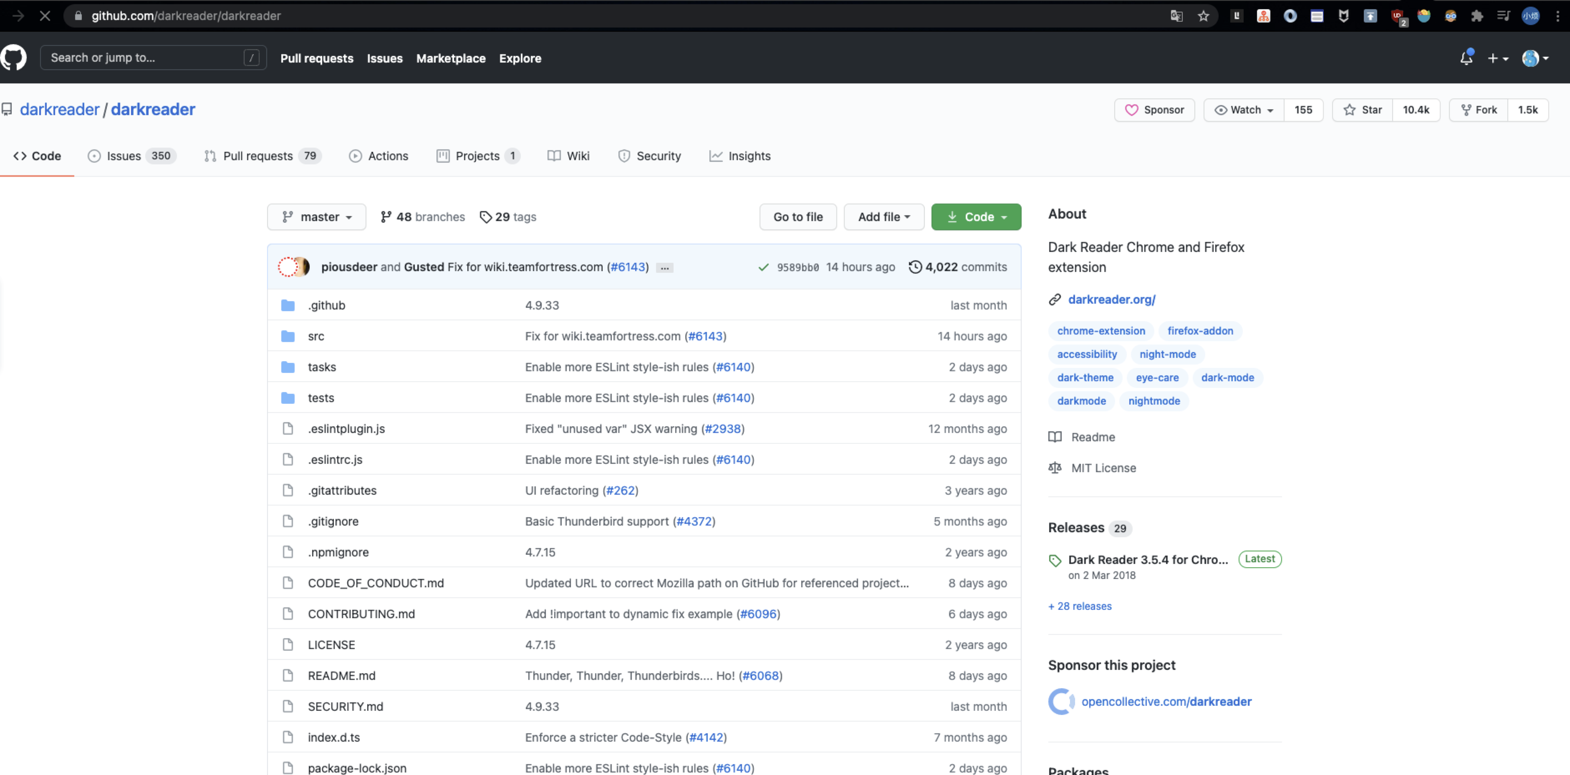Open the tests folder

(x=321, y=398)
